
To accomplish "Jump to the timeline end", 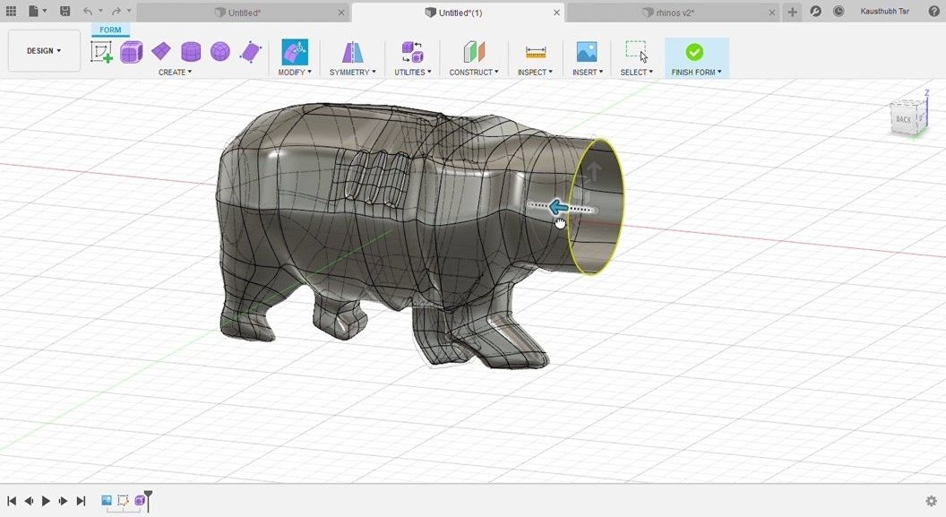I will [81, 501].
